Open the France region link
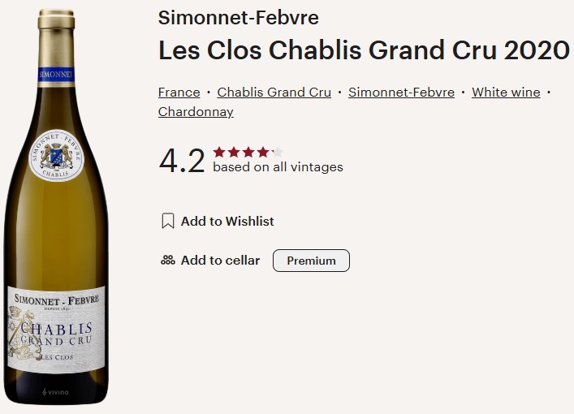The width and height of the screenshot is (574, 414). click(x=179, y=93)
